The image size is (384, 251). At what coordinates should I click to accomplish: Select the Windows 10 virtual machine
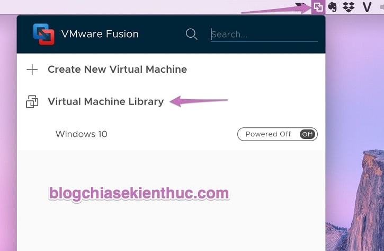pos(82,134)
